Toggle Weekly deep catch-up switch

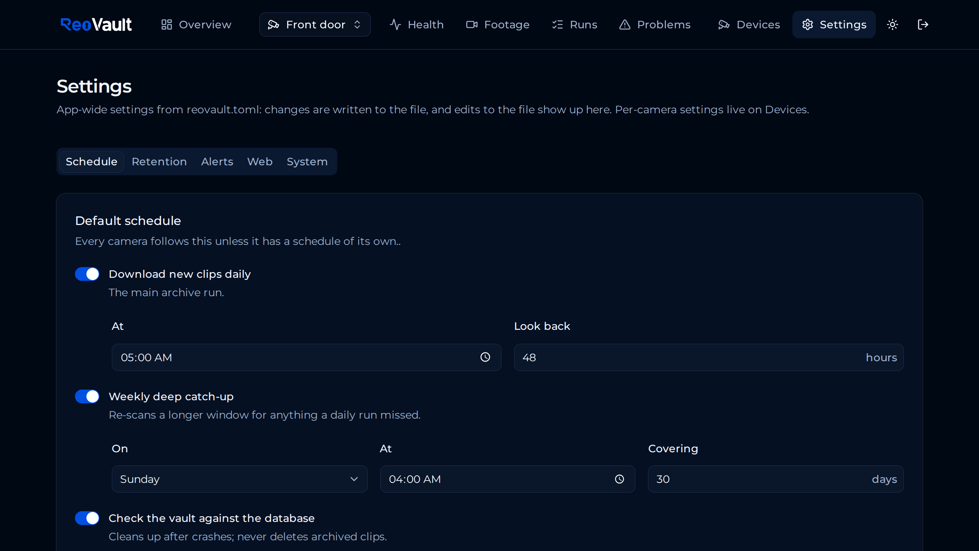[87, 396]
